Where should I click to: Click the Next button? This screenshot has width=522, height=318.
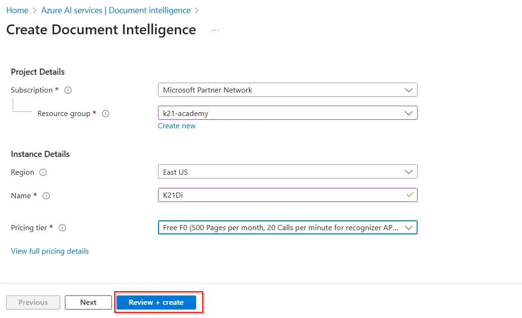pyautogui.click(x=88, y=302)
